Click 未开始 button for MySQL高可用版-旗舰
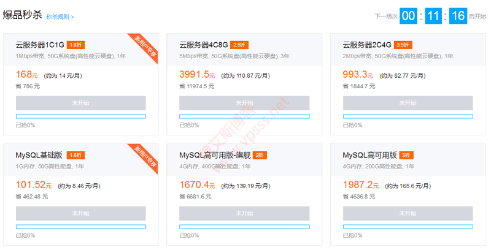Image resolution: width=491 pixels, height=250 pixels. 244,213
